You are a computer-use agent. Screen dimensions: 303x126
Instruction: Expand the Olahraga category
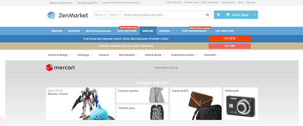[x=85, y=55]
